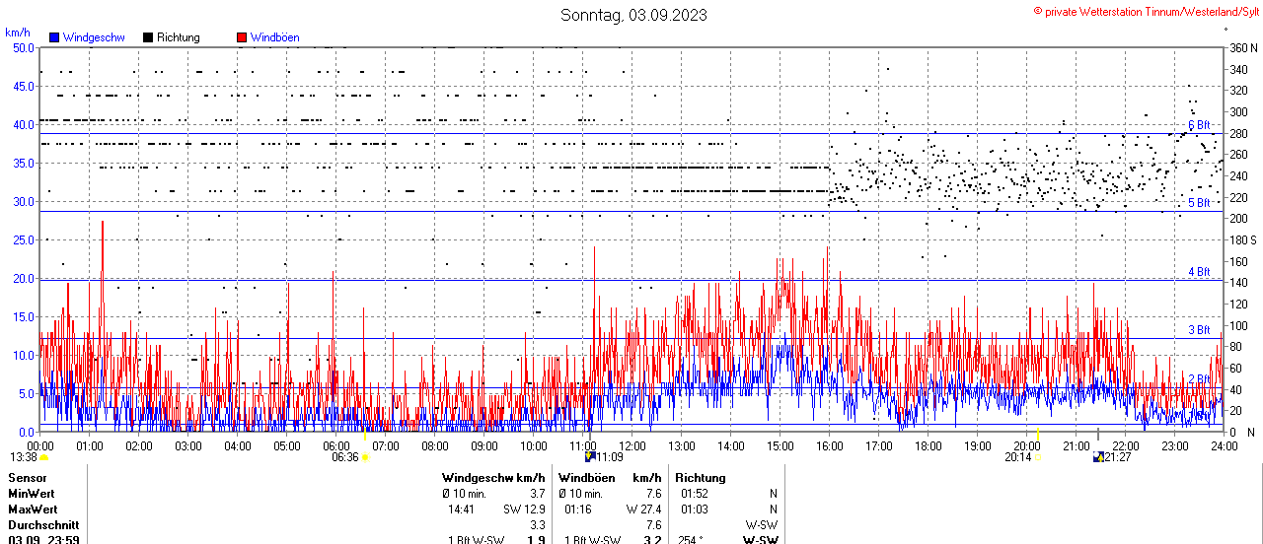Click the Sensor row header in the table
1263x544 pixels.
pos(27,478)
